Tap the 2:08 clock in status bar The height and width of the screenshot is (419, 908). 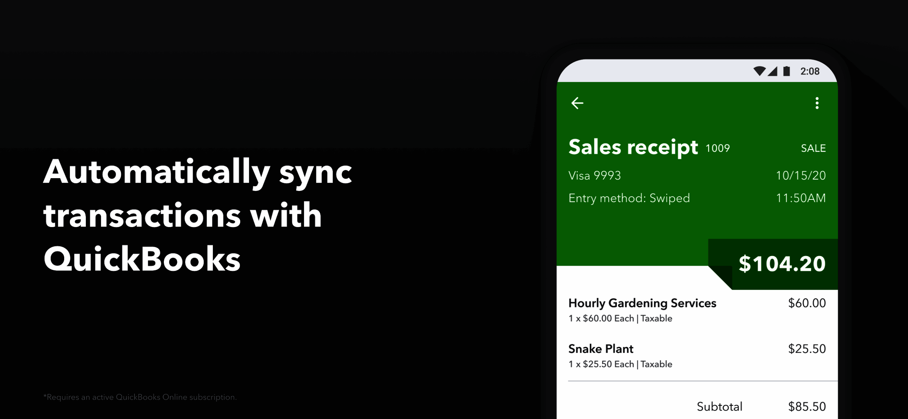810,71
